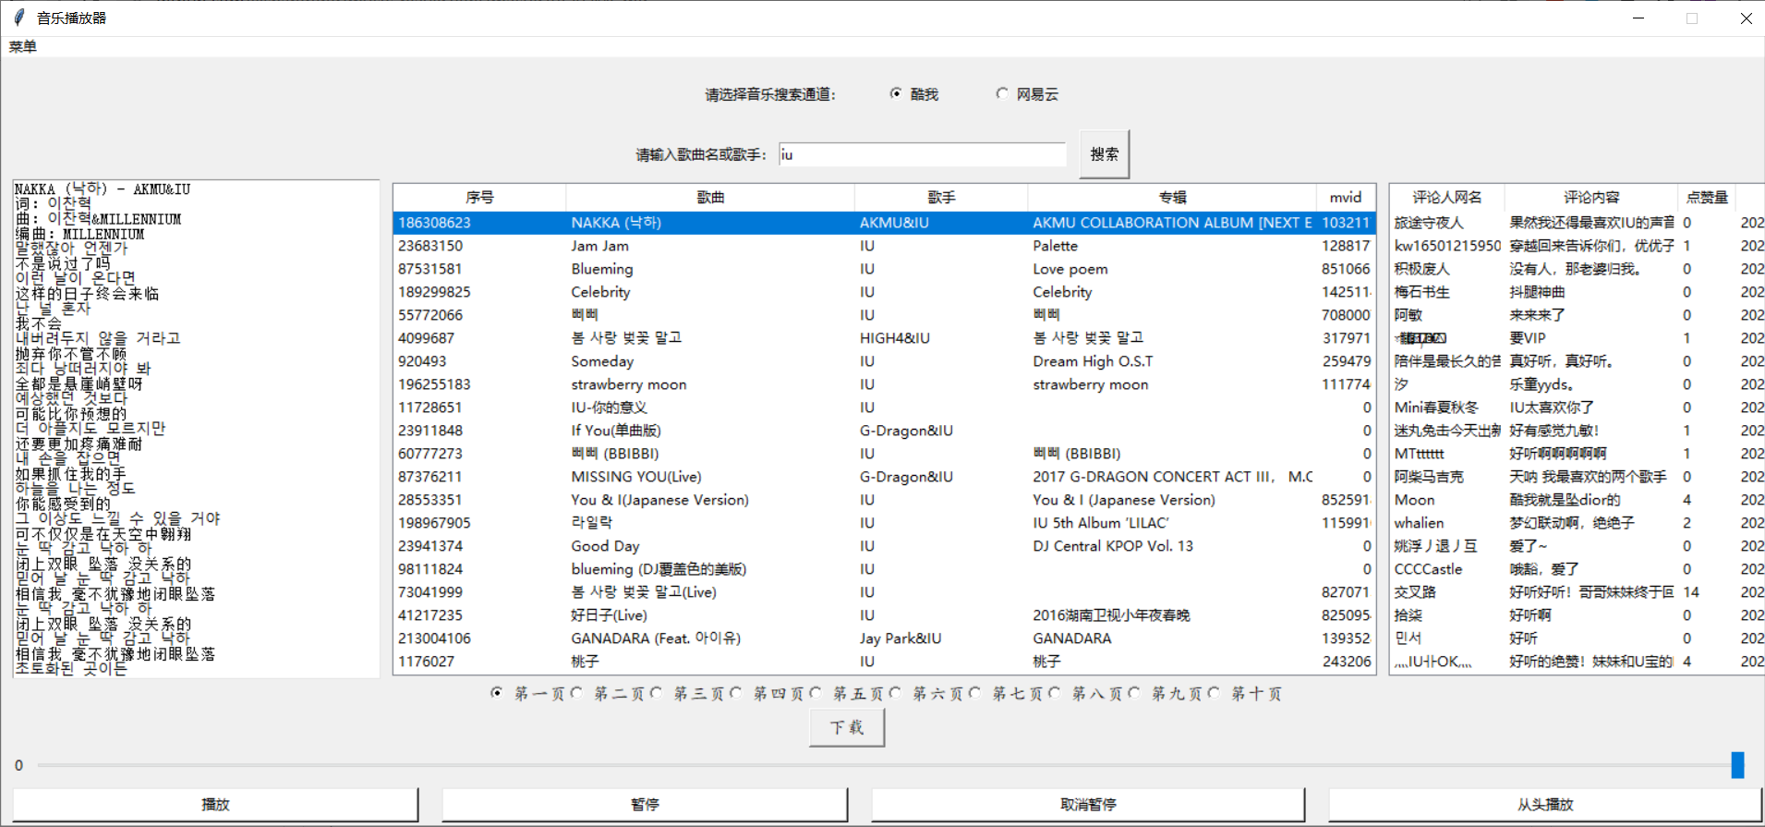Image resolution: width=1765 pixels, height=827 pixels.
Task: Click the 评论内容 column header
Action: pos(1591,197)
